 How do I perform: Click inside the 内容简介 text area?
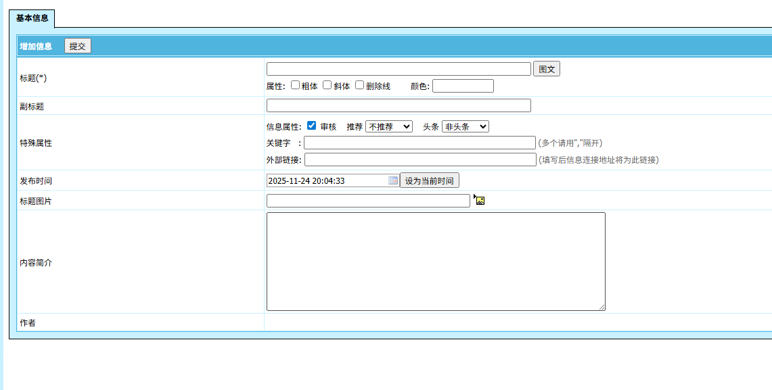pyautogui.click(x=436, y=262)
